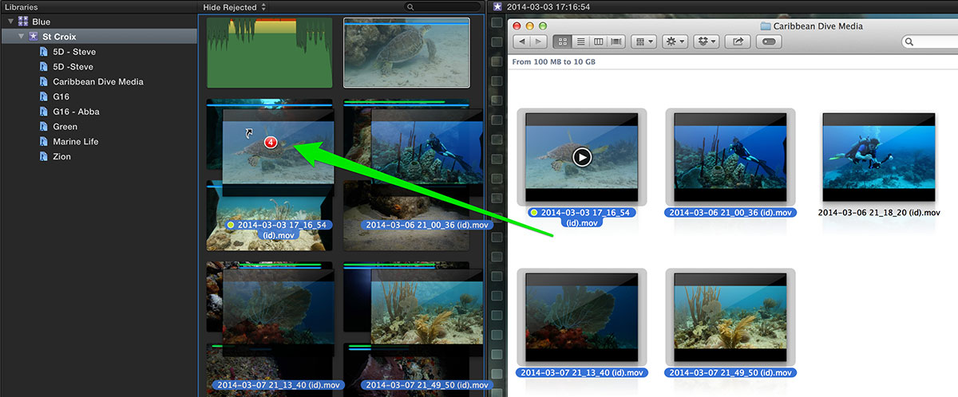This screenshot has height=397, width=958.
Task: Open the Finder Action gear menu
Action: click(675, 41)
